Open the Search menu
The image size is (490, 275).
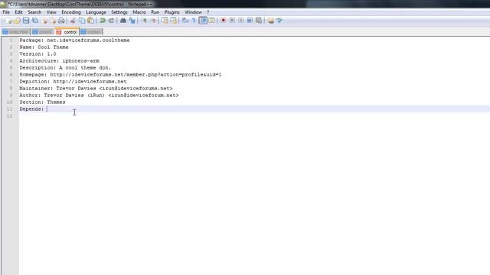point(34,12)
